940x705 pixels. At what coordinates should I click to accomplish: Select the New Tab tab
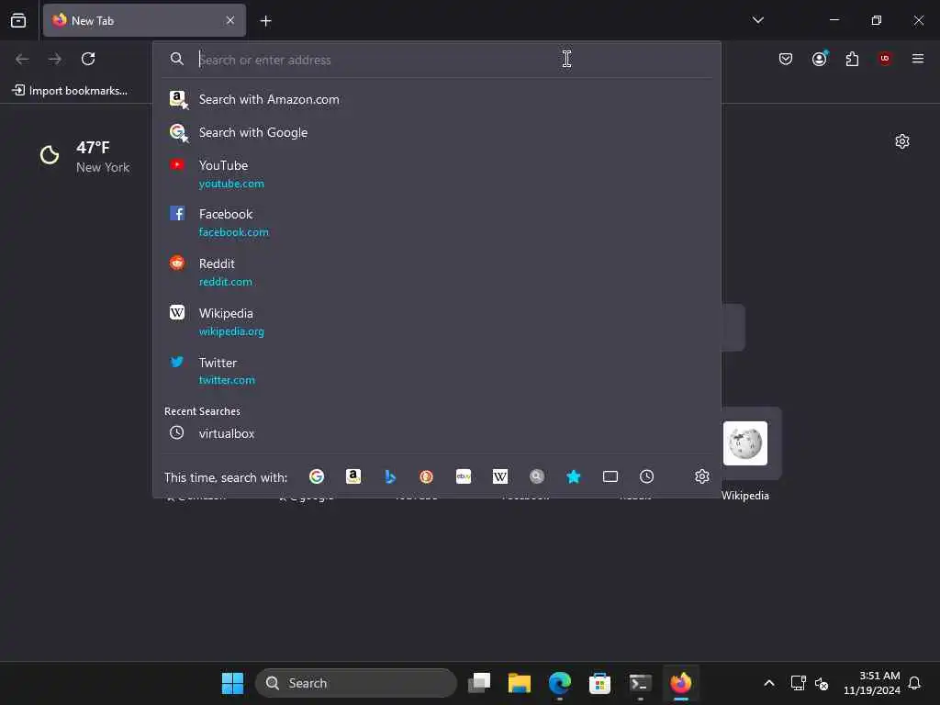(144, 20)
